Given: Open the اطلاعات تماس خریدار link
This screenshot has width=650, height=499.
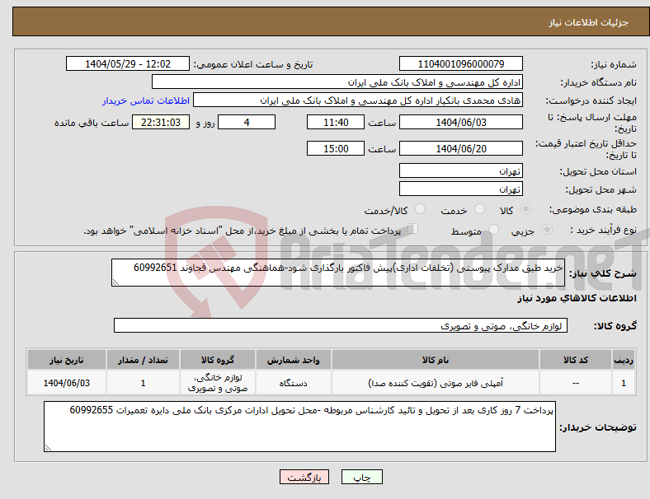Looking at the screenshot, I should click(146, 100).
